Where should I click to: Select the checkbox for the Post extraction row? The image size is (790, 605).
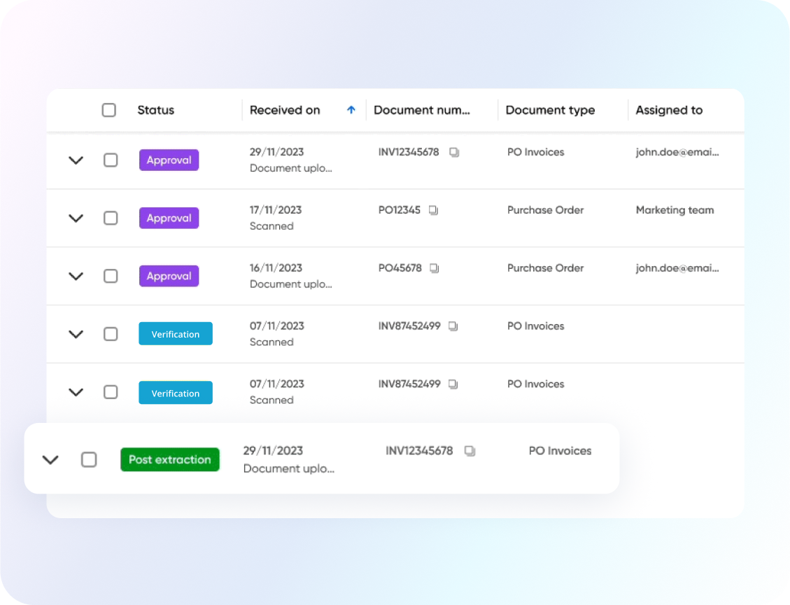89,460
